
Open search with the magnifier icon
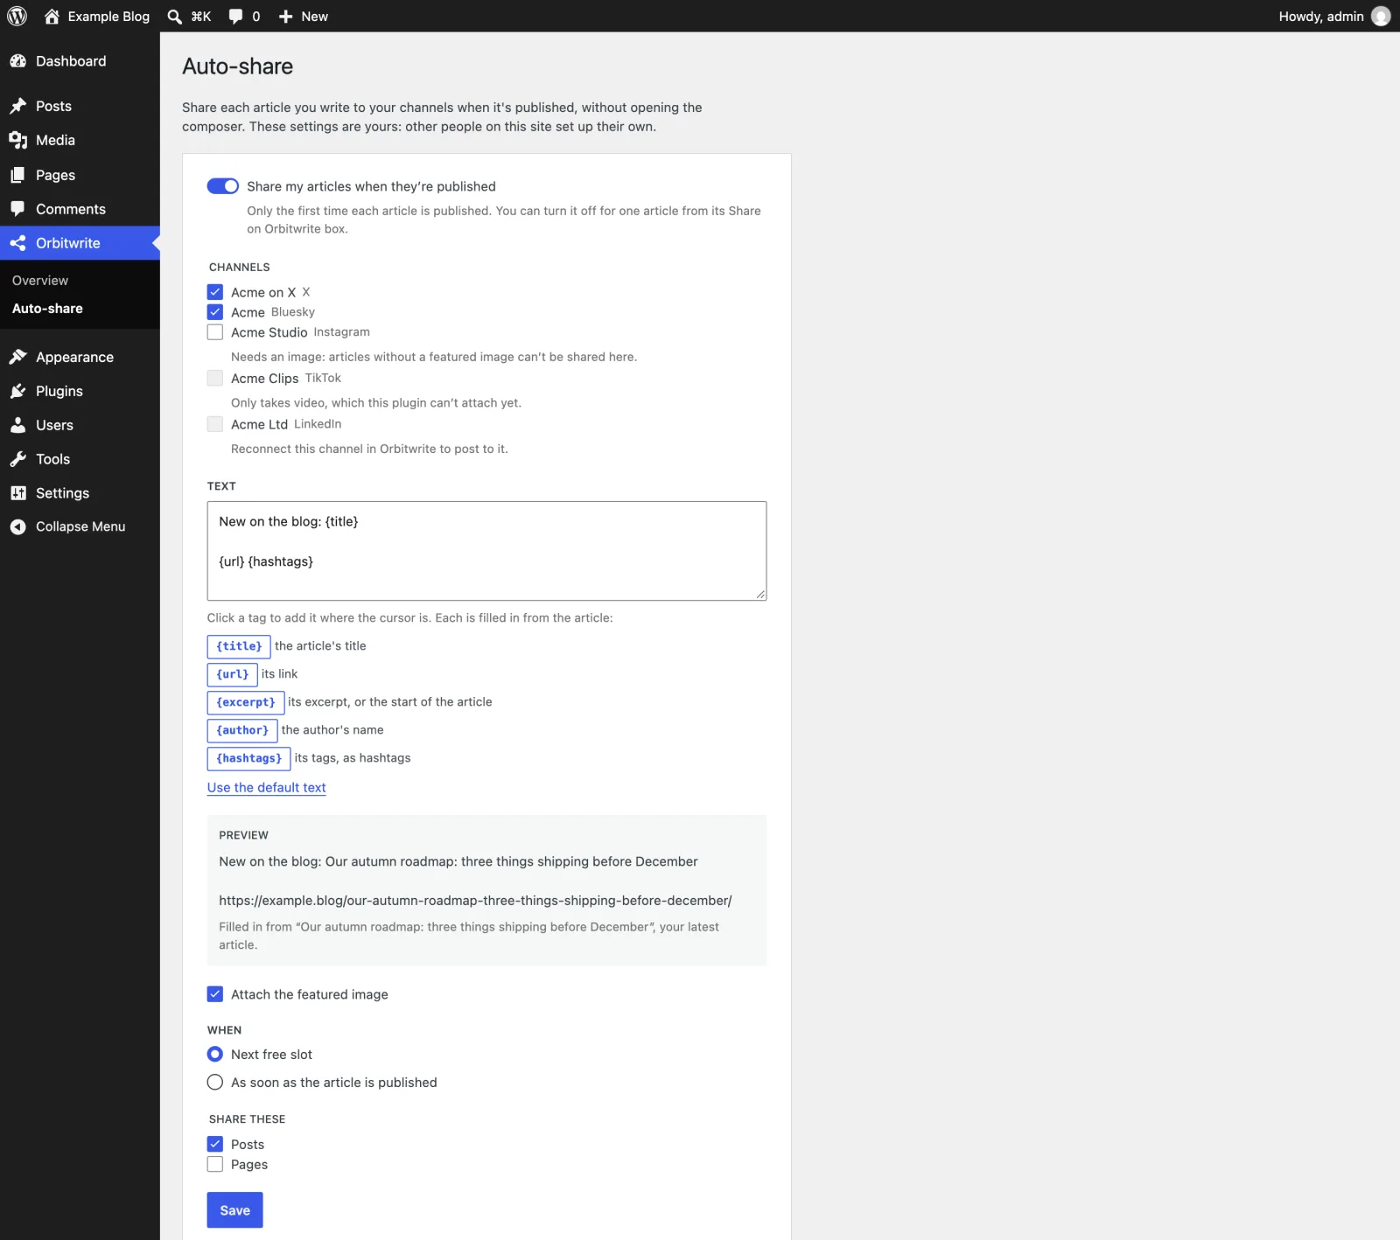(174, 17)
